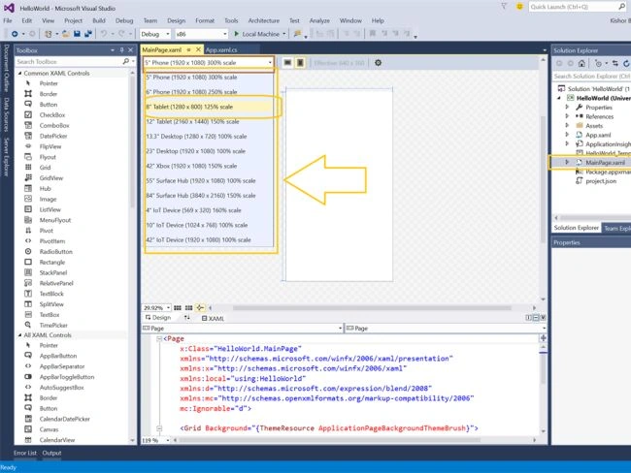Click the feedback smiley icon
The image size is (631, 473).
point(519,7)
